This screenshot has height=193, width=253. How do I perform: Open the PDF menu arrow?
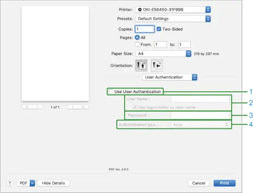click(x=32, y=183)
